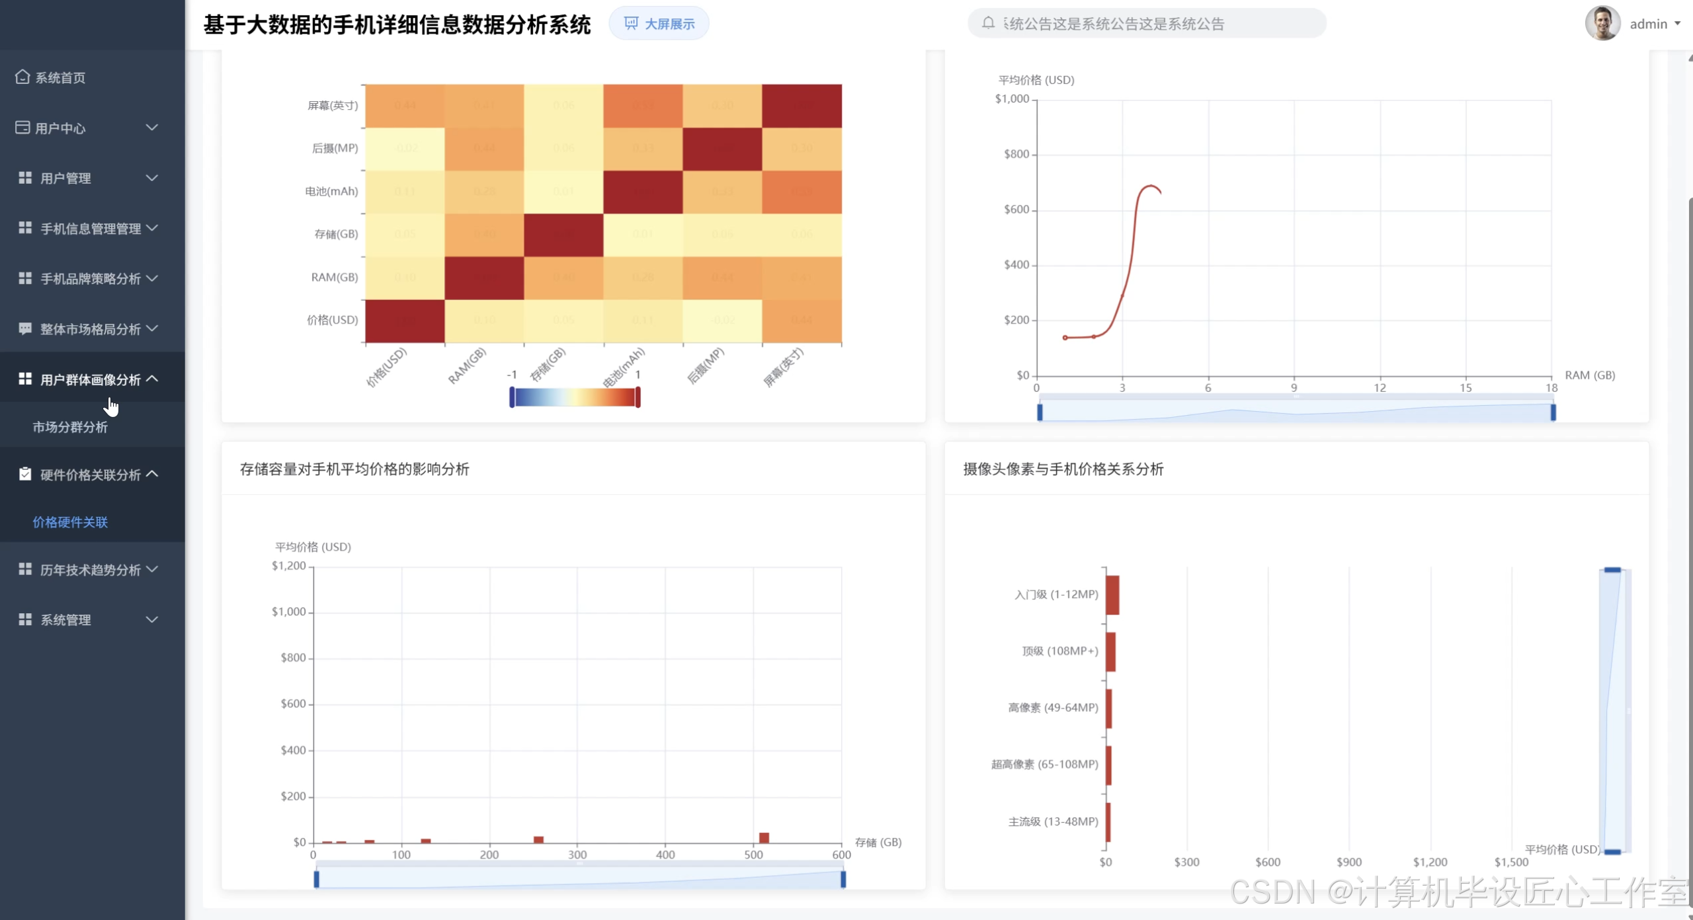
Task: Click the storage bar near 250 GB
Action: coord(538,839)
